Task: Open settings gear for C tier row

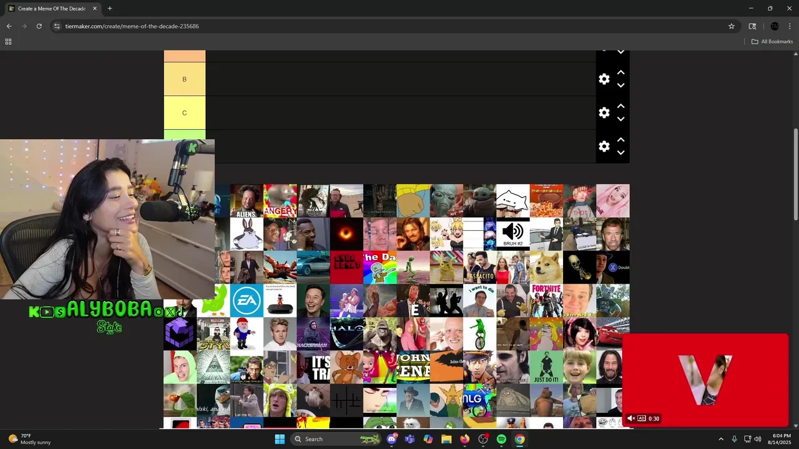Action: (x=604, y=113)
